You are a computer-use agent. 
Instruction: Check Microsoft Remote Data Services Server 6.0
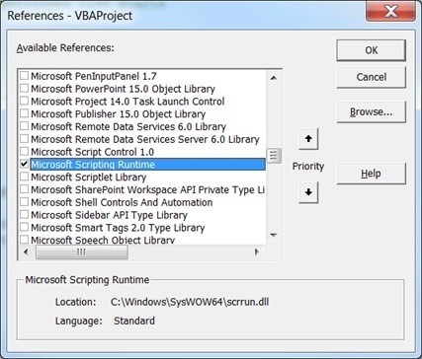pos(24,139)
